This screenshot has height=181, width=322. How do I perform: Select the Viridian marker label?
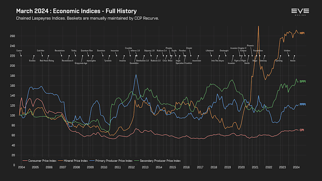[x=287, y=51]
